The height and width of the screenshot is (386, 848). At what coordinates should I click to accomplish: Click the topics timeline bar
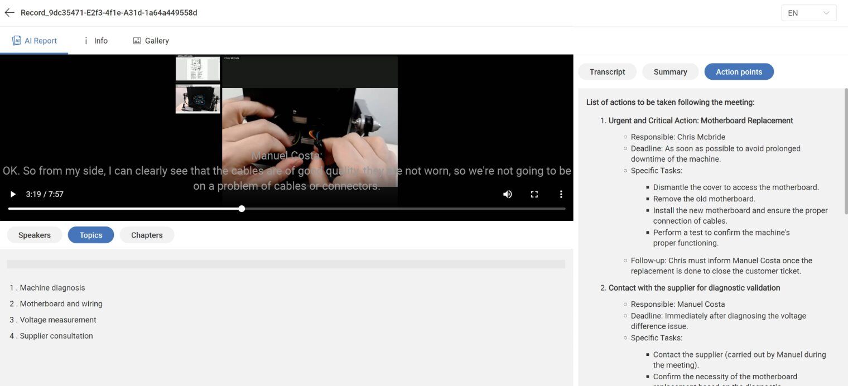pos(286,264)
